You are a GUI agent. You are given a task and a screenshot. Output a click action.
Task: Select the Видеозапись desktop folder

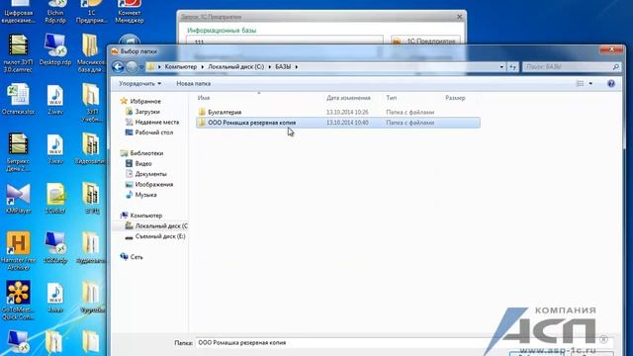tap(91, 148)
